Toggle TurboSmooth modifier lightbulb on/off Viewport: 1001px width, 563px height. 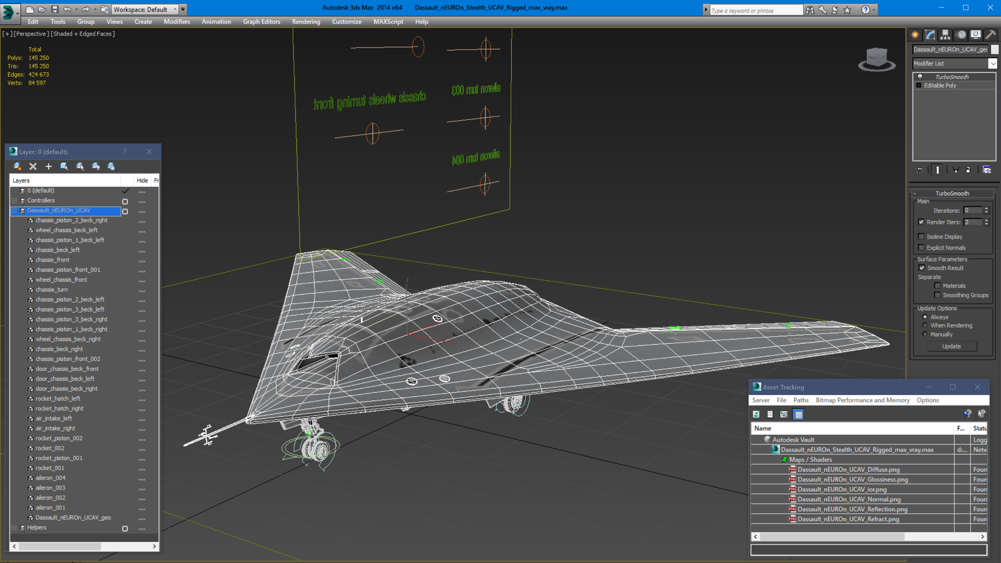coord(920,77)
